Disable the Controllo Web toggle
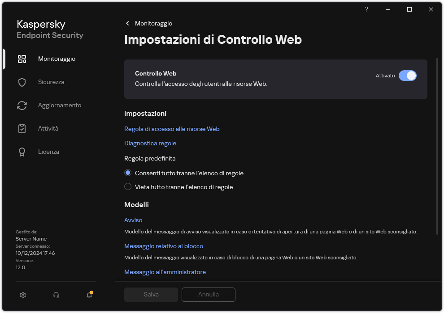The image size is (444, 313). tap(408, 76)
